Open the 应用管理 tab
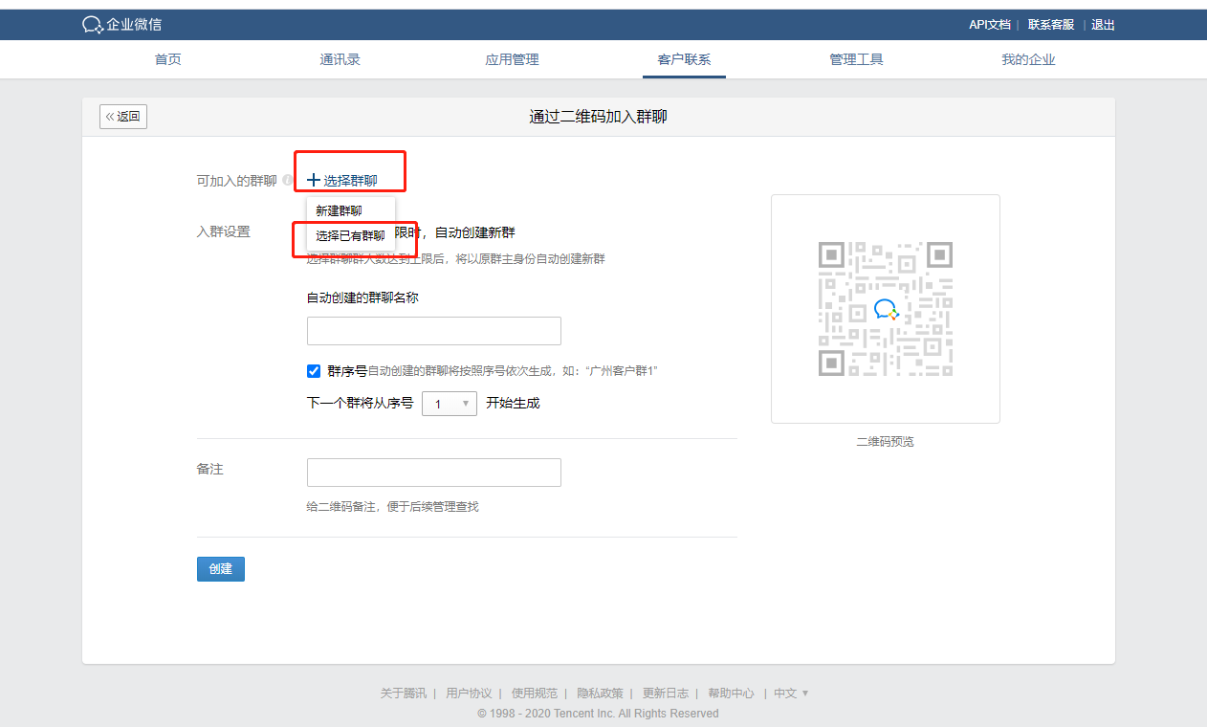The width and height of the screenshot is (1207, 727). coord(512,59)
